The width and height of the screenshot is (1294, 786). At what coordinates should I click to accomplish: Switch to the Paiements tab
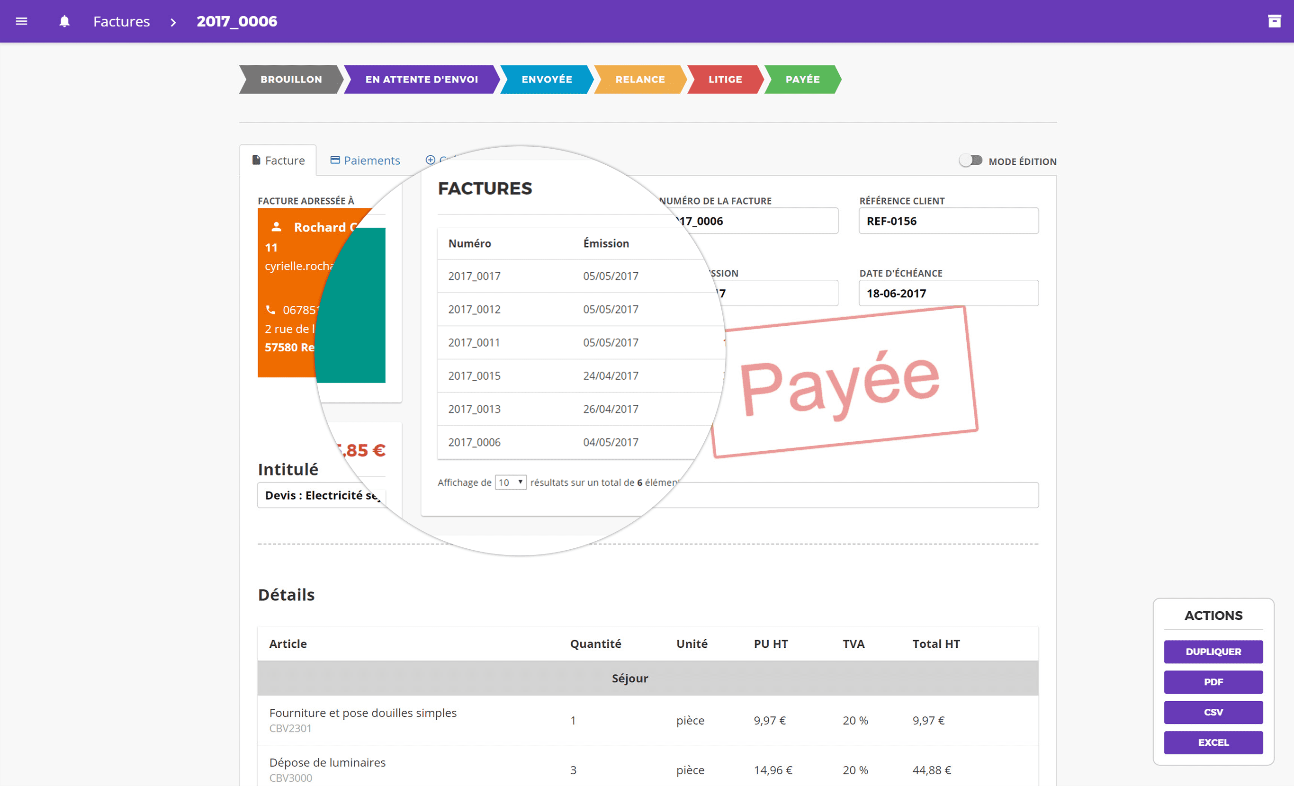click(x=365, y=160)
